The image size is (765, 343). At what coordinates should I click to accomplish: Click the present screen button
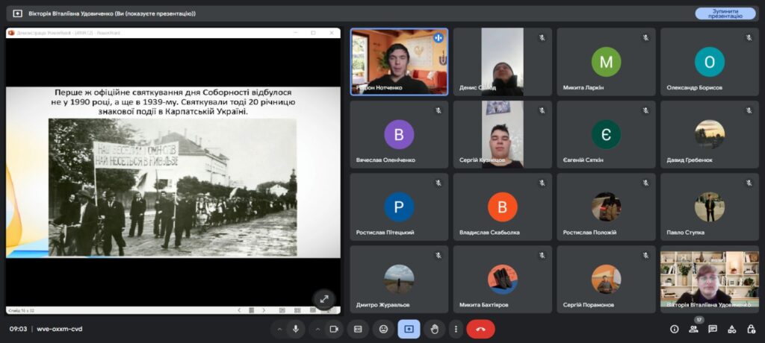pyautogui.click(x=409, y=329)
